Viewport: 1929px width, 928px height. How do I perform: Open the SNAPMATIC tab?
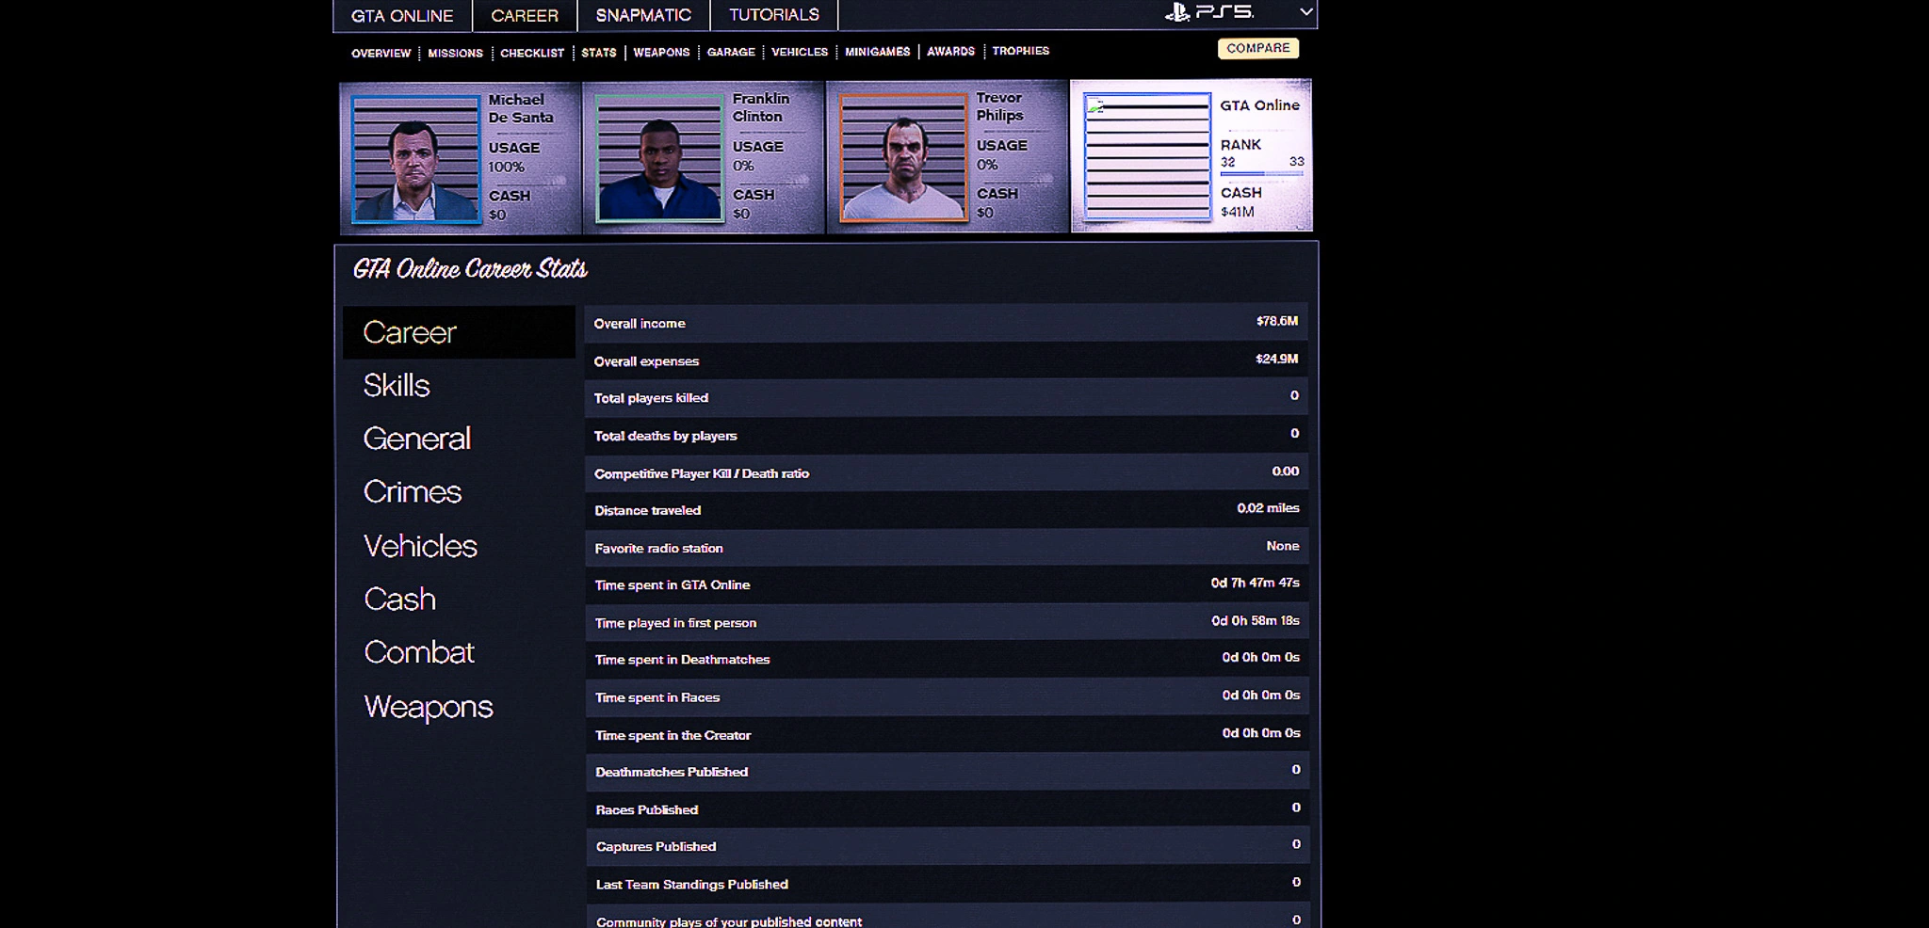[x=643, y=15]
